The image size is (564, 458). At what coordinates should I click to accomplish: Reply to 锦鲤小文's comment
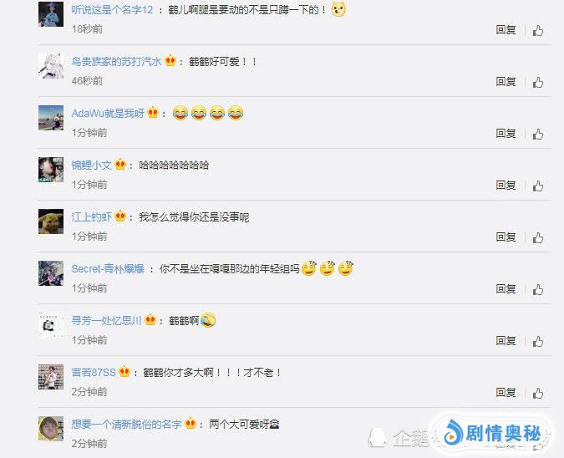point(506,186)
